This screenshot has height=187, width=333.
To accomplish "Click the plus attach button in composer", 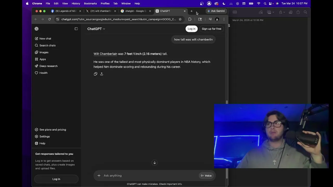I will (x=99, y=176).
